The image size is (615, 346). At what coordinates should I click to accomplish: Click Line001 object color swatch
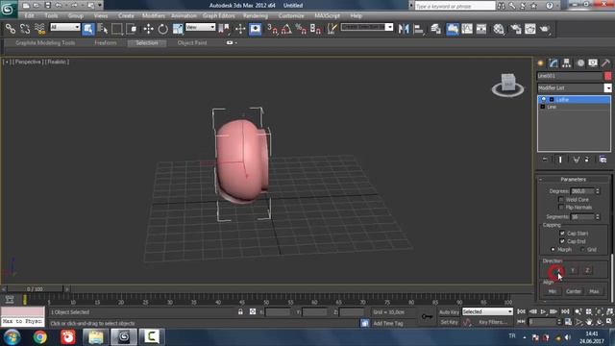pyautogui.click(x=608, y=76)
